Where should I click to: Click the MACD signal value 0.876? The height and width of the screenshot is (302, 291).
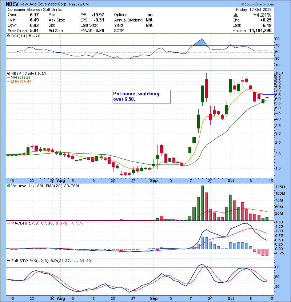(x=61, y=223)
